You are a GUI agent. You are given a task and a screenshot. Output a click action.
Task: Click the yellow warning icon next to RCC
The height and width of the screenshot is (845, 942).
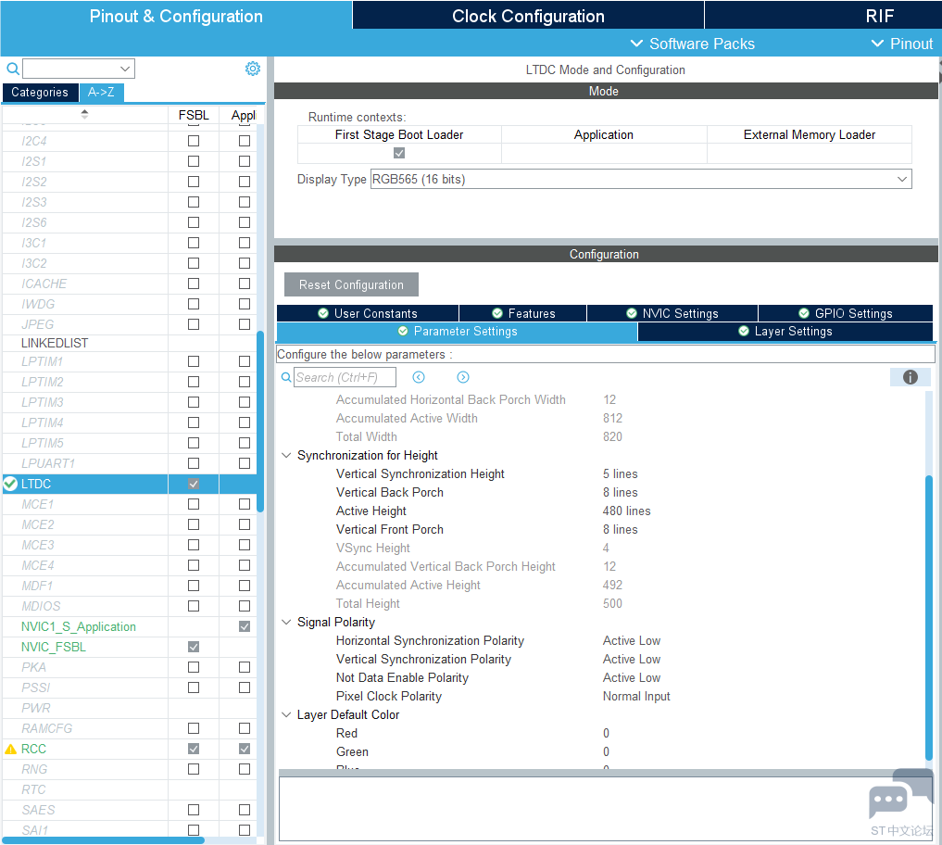click(10, 749)
